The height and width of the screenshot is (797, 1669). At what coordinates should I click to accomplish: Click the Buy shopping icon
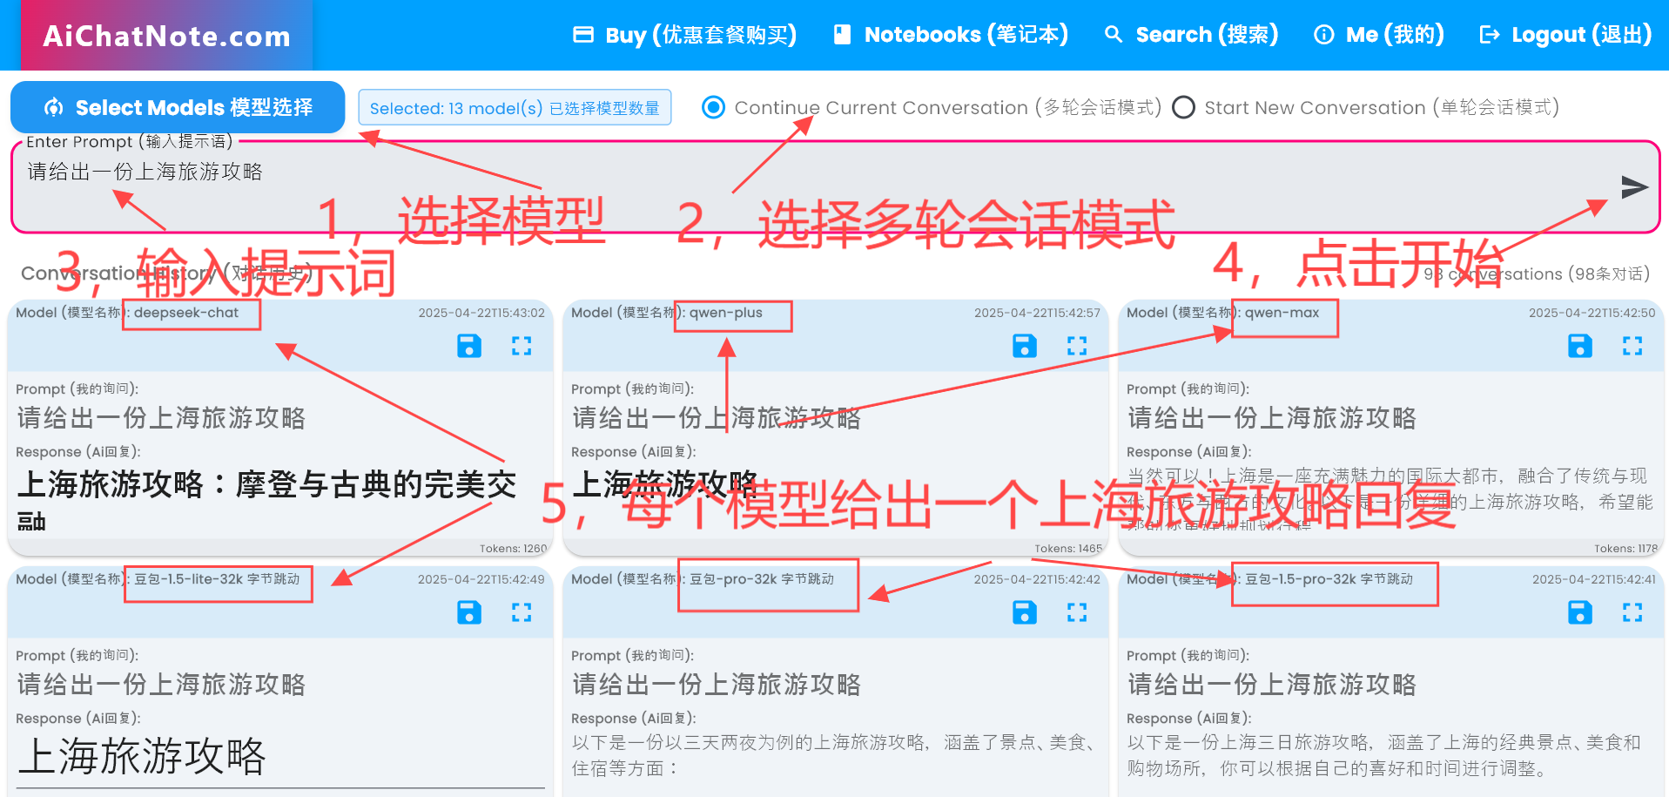(x=582, y=33)
